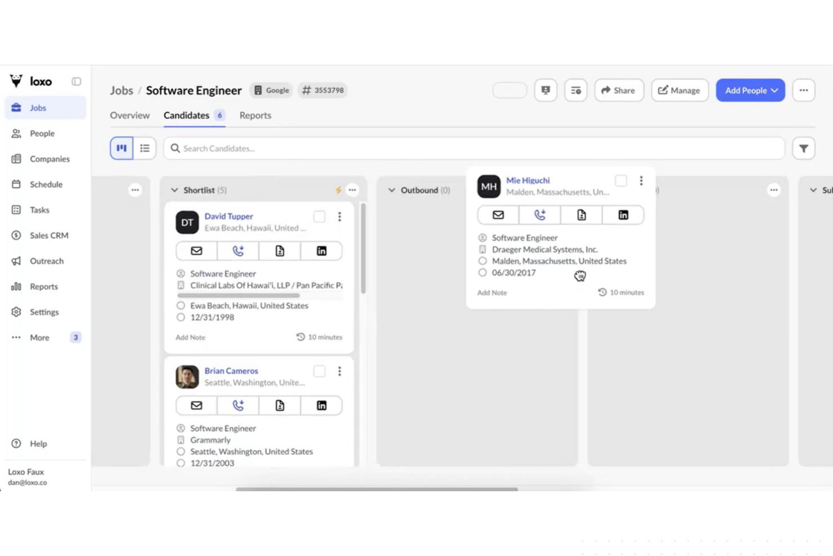Open Brian Cameros's LinkedIn
The height and width of the screenshot is (556, 833).
(x=321, y=406)
